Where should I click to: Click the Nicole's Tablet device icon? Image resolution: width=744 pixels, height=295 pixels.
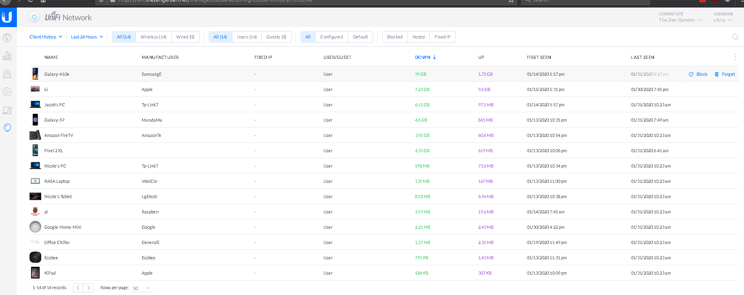tap(35, 196)
